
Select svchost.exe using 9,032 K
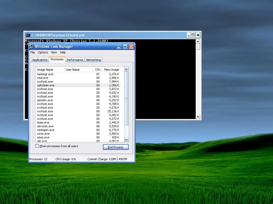[78, 93]
